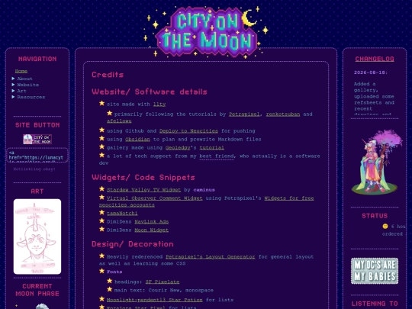Open the gallery tutorial link
The height and width of the screenshot is (309, 412).
click(212, 148)
